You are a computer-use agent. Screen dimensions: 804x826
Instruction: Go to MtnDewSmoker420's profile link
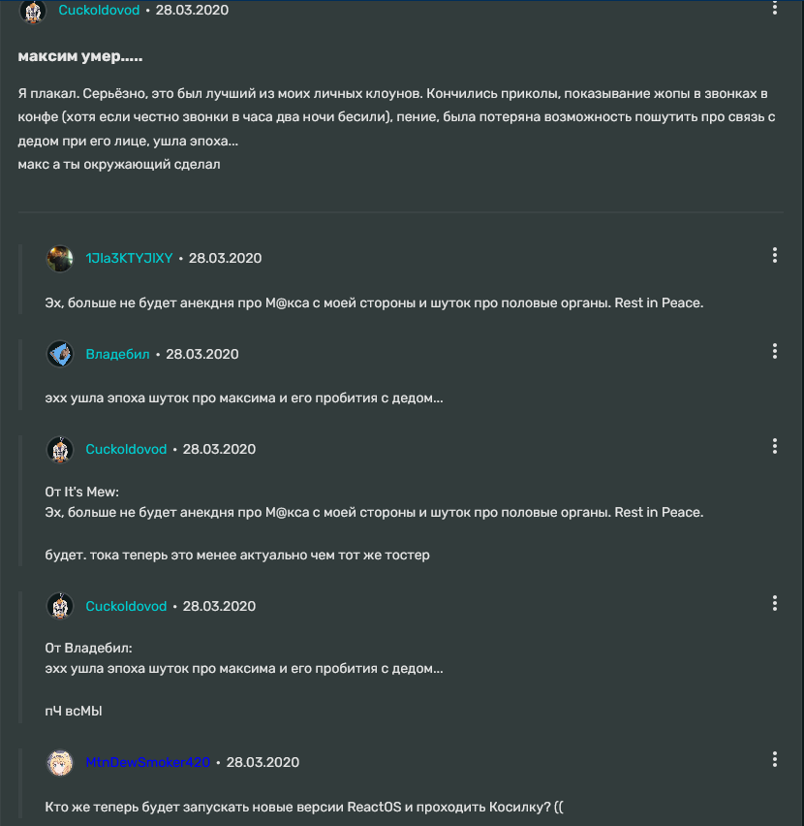tap(147, 762)
